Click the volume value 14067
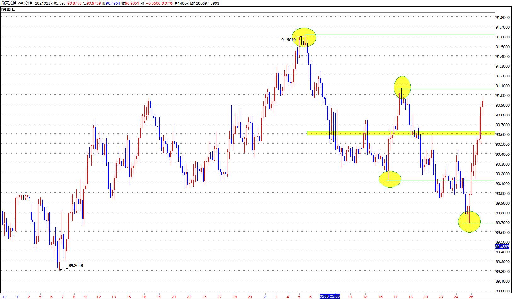Viewport: 512px width, 299px height. (x=183, y=3)
